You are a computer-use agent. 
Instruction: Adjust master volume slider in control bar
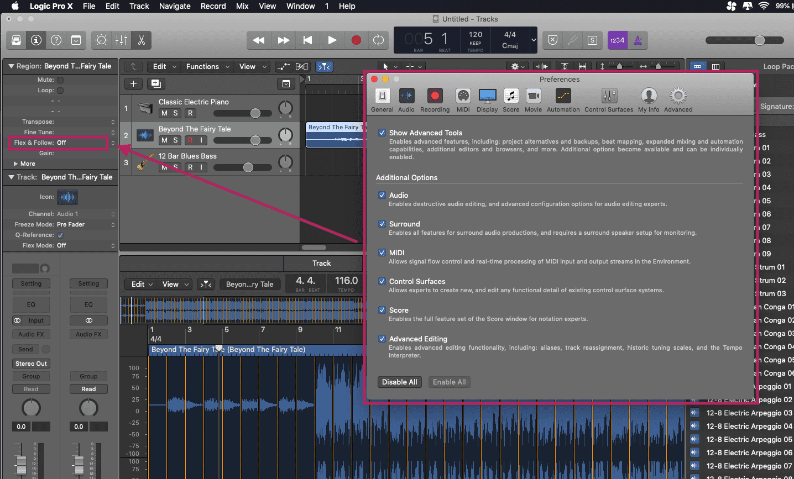click(745, 40)
